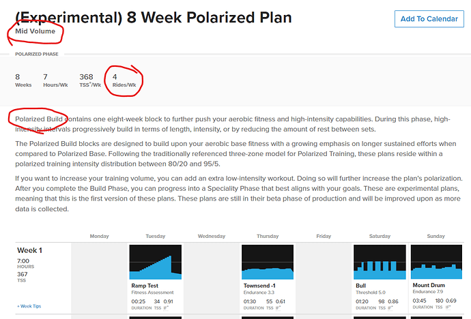Viewport: 471px width, 319px height.
Task: Click the Tuesday column header
Action: 156,237
